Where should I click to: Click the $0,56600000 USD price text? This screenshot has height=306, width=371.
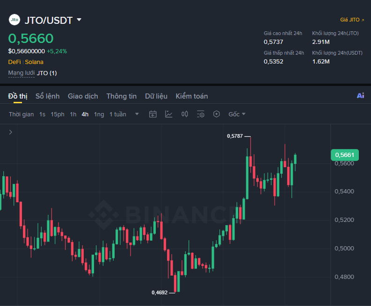[27, 51]
